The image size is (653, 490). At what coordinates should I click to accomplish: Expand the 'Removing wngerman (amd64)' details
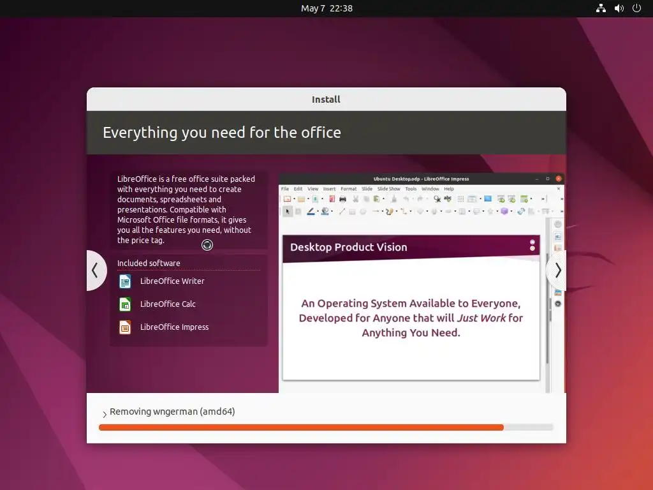pyautogui.click(x=105, y=414)
